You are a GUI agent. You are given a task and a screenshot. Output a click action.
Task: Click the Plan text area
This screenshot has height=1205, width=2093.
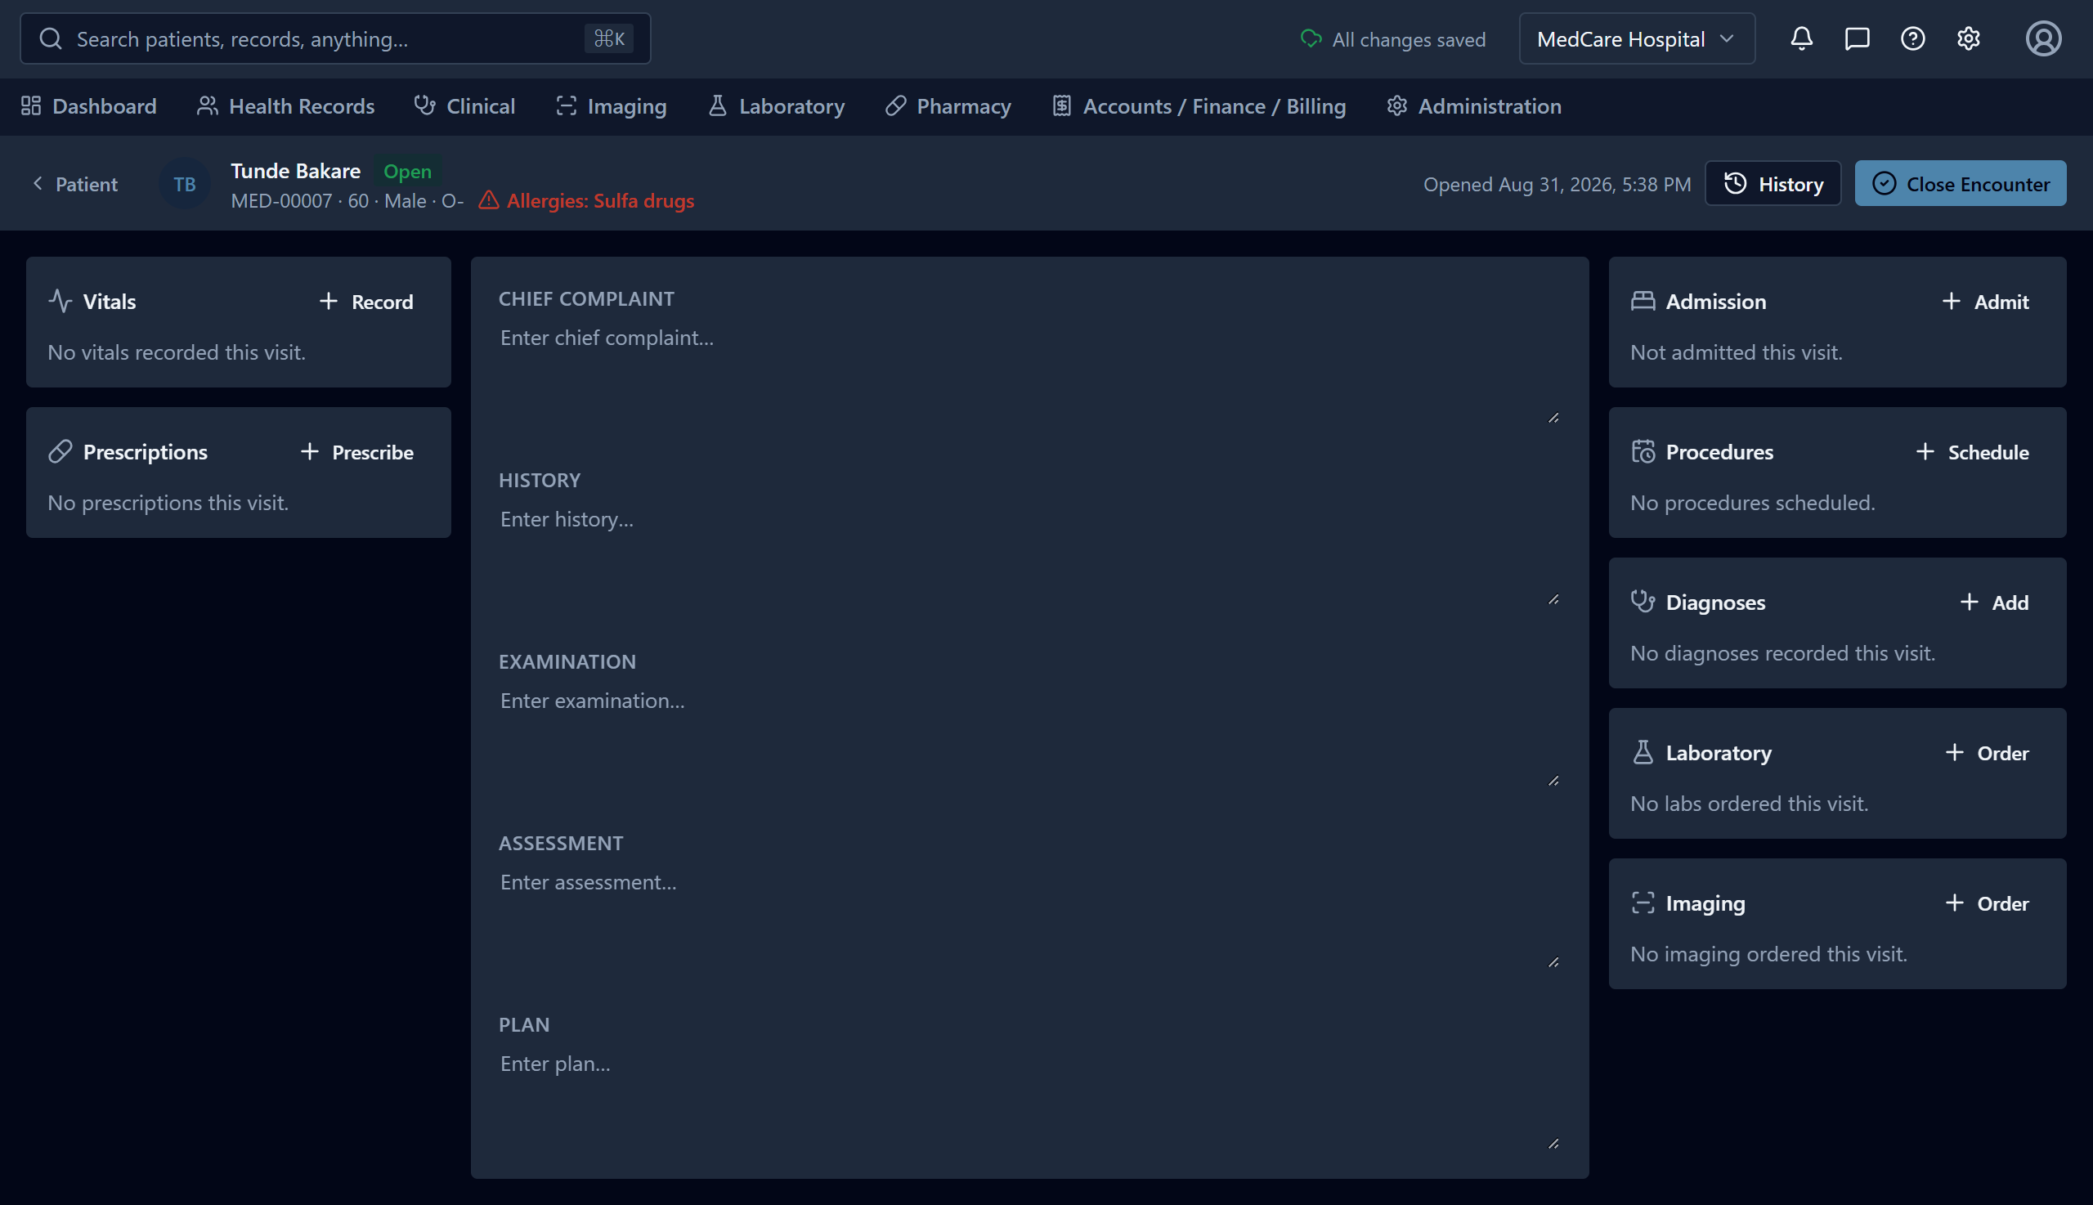[x=1029, y=1098]
